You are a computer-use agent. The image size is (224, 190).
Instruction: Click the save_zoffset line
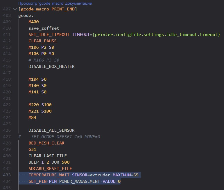point(44,28)
